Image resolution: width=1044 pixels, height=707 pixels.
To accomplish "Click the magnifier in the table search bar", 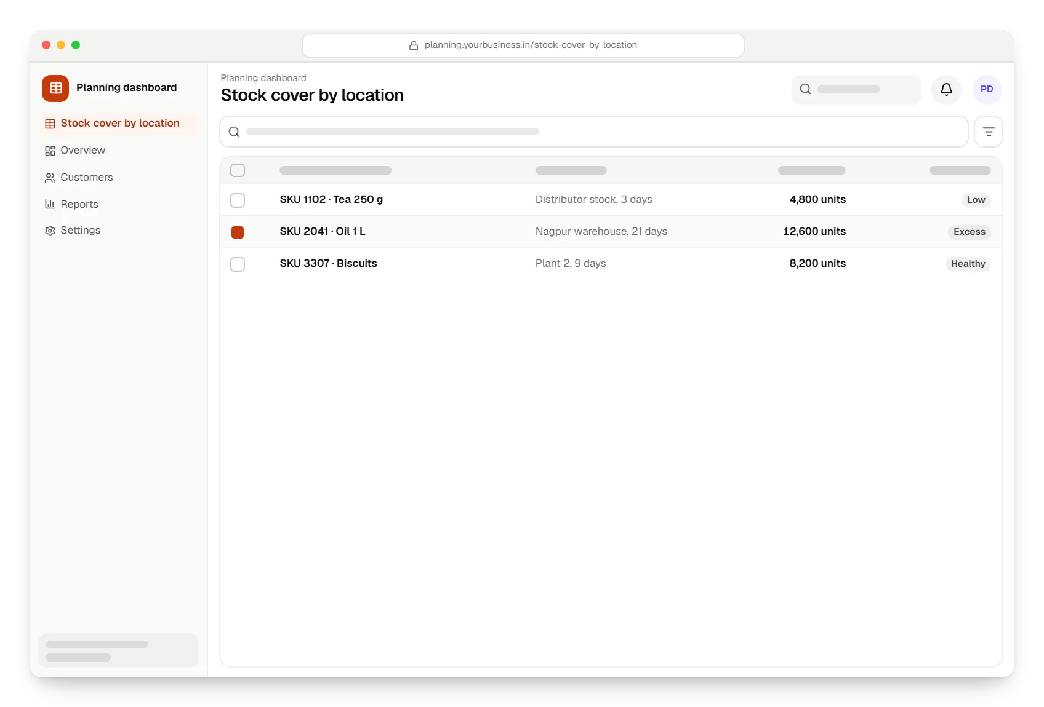I will click(x=234, y=132).
